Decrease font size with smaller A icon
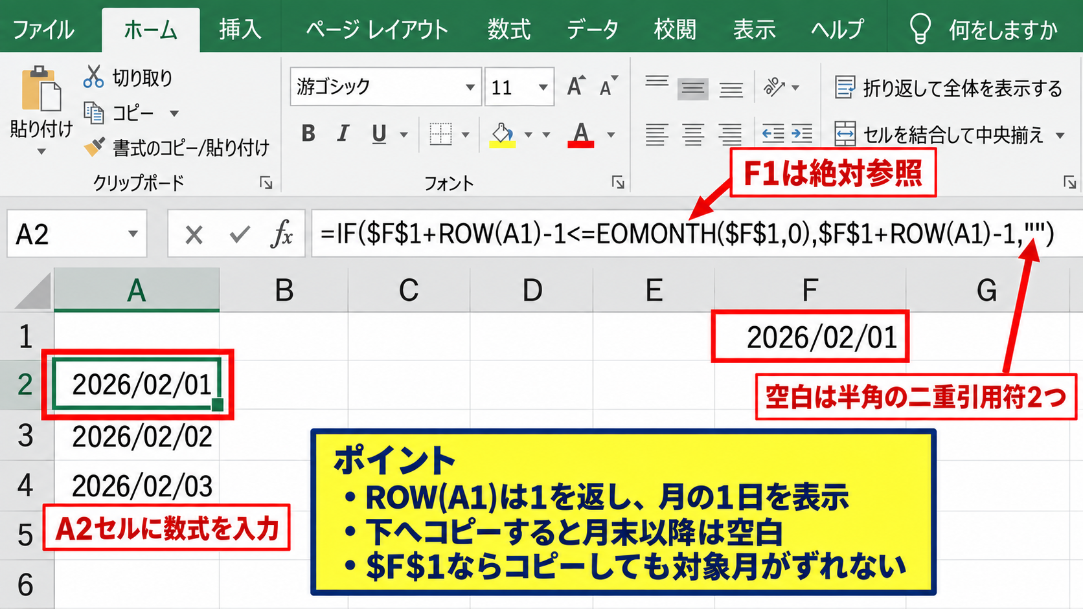Screen dimensions: 1083x609 (608, 86)
